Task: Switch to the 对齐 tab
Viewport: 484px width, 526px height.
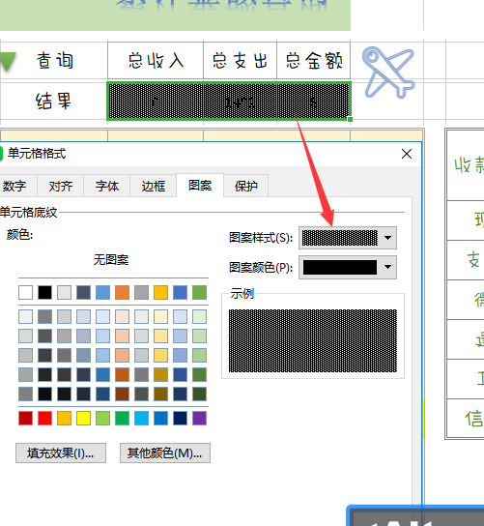Action: point(60,186)
